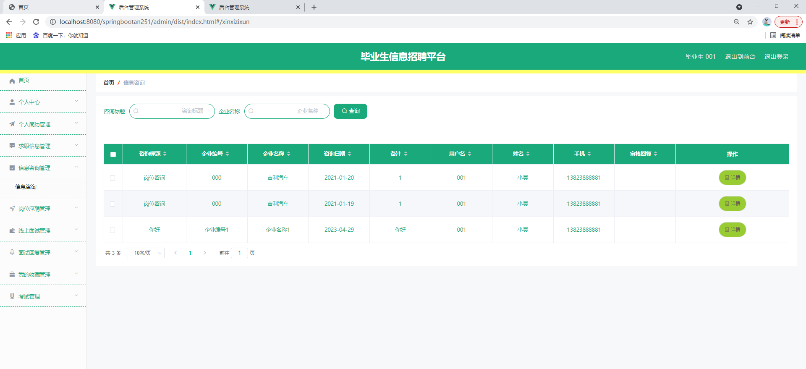Click the browser address bar URL

coord(154,22)
